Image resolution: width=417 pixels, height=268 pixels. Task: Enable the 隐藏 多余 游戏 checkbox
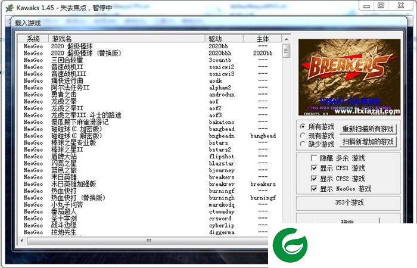coord(314,158)
